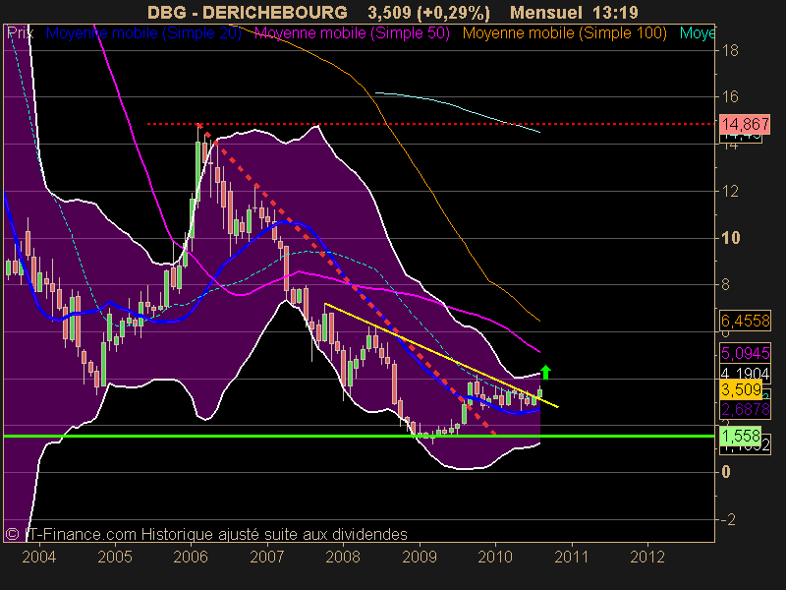This screenshot has width=786, height=590.
Task: Click the magenta 5,0945 value label
Action: click(x=745, y=353)
